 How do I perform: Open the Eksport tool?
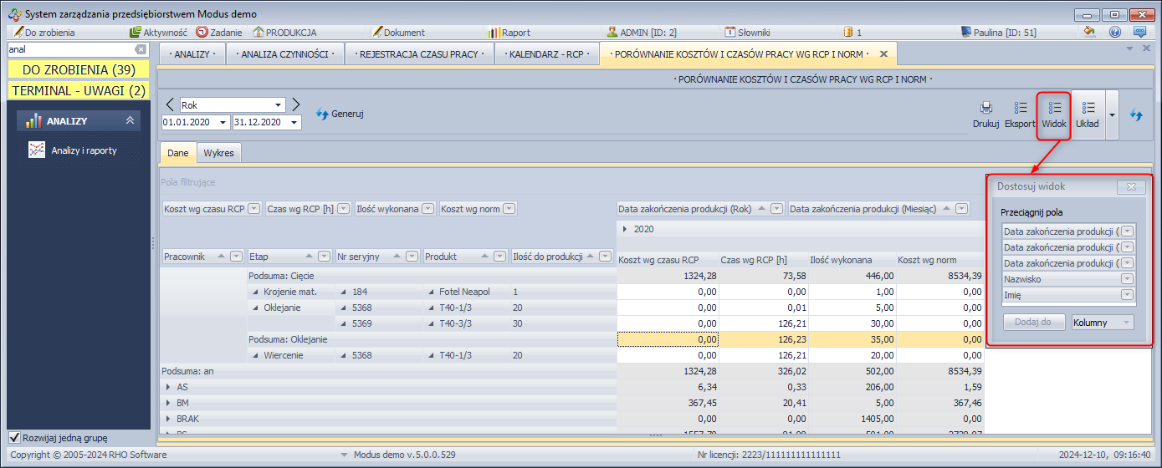(x=1020, y=114)
